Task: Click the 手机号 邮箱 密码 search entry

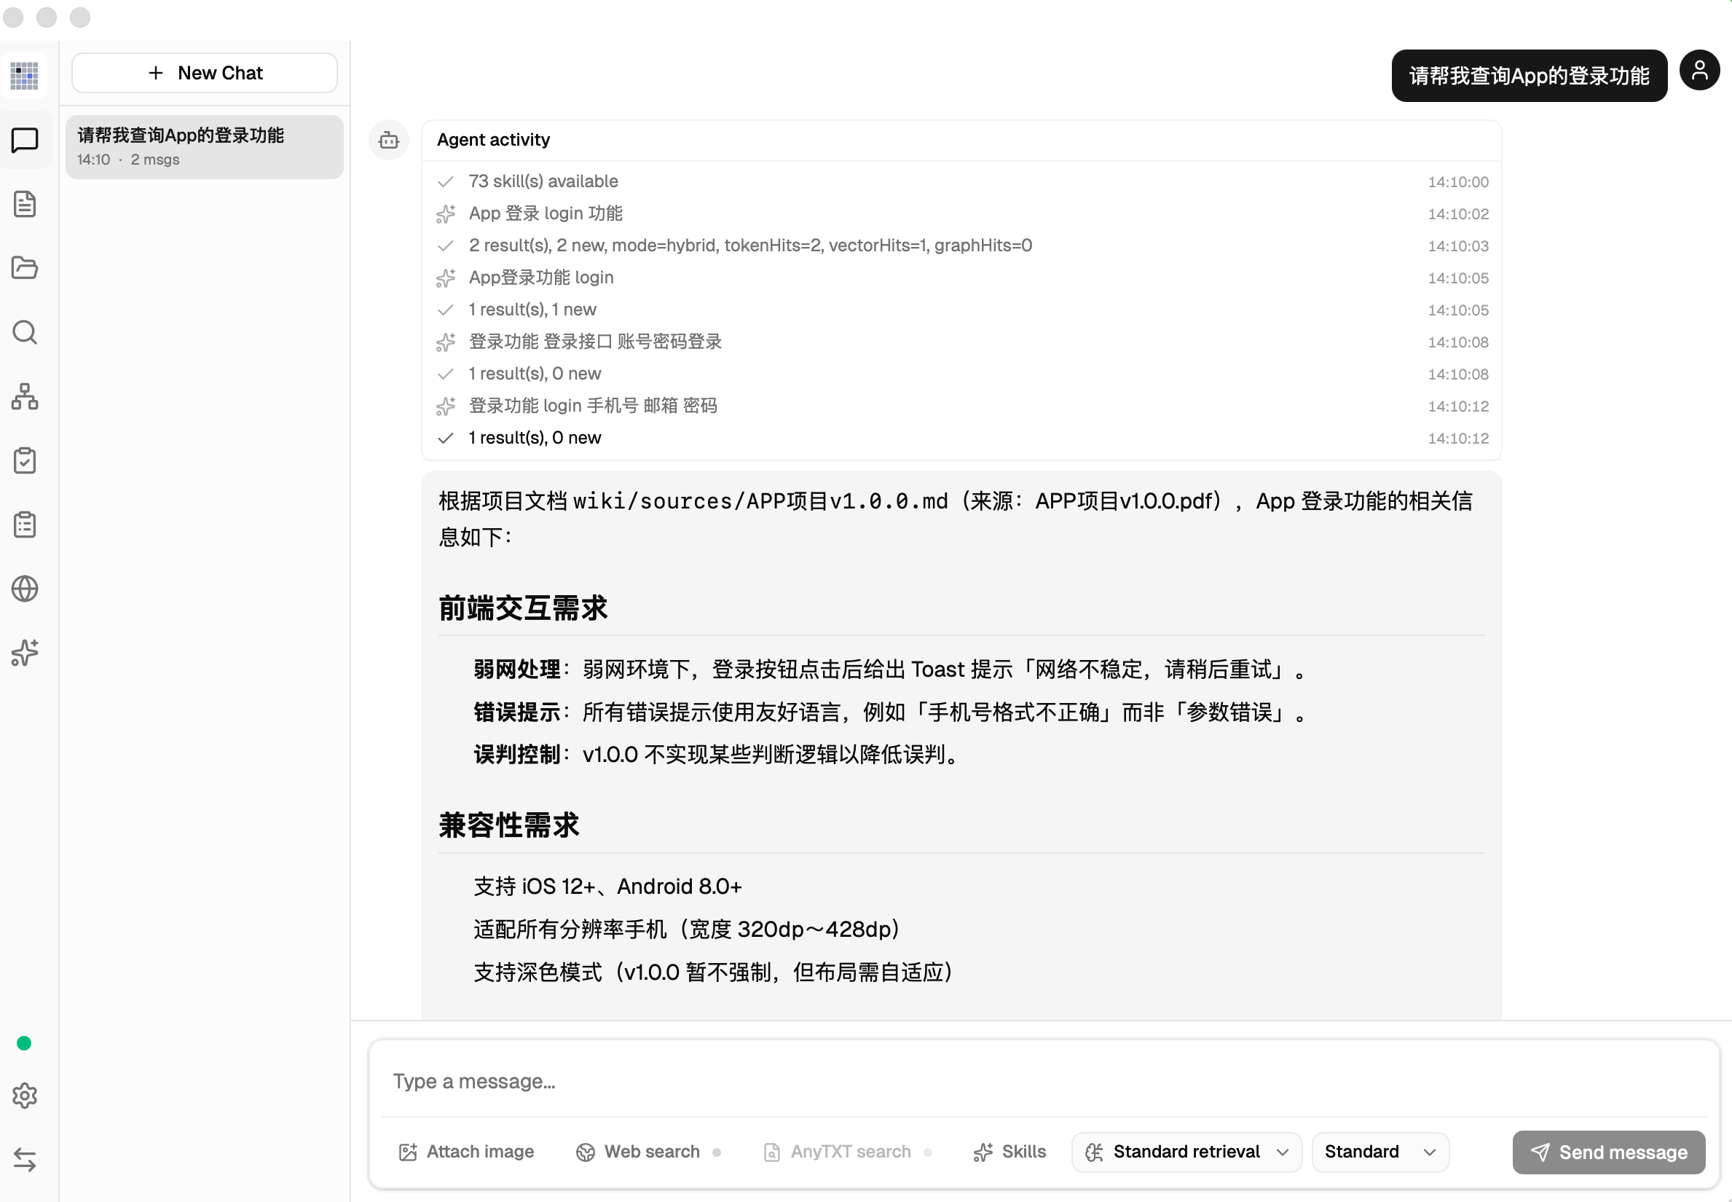Action: 962,406
